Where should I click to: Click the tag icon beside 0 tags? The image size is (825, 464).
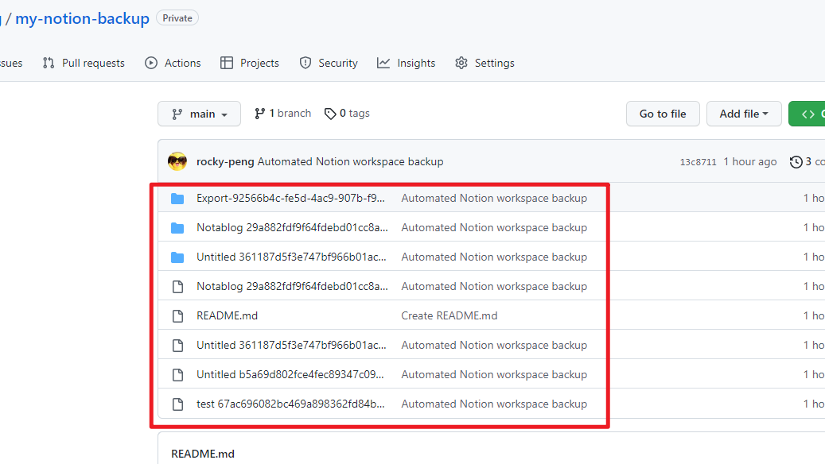coord(330,114)
